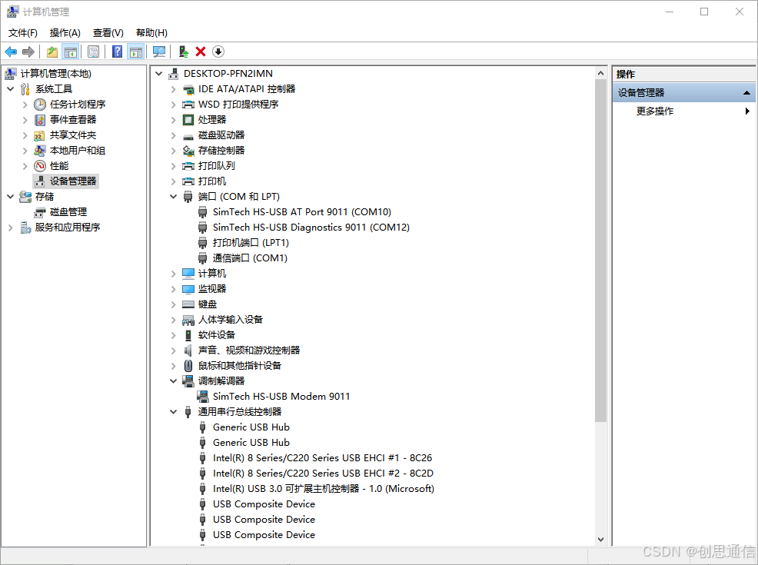The image size is (758, 565).
Task: Select Intel 8 Series USB EHCI #2 - 8C2D
Action: [323, 474]
